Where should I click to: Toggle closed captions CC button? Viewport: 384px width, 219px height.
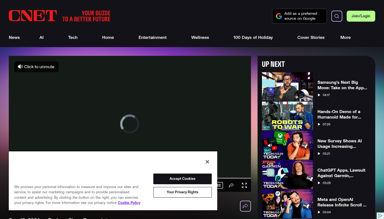click(x=219, y=185)
